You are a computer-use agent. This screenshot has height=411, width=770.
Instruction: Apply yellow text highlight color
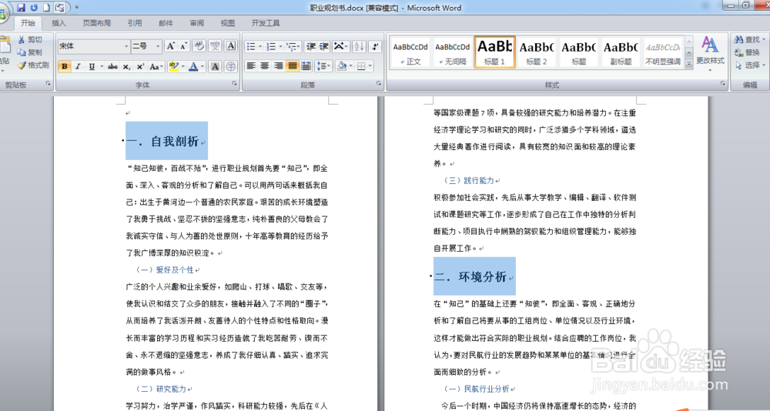(172, 66)
